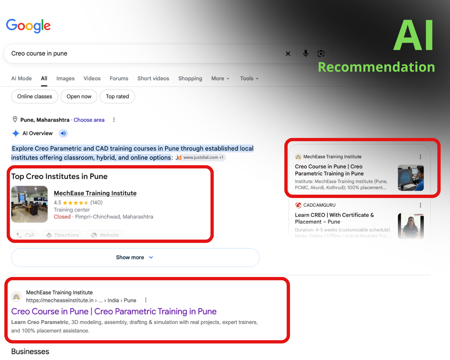Select the All results tab
Screen dimensions: 450x360
point(44,79)
